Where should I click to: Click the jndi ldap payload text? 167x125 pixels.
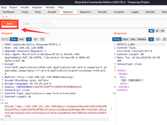[x=56, y=111]
